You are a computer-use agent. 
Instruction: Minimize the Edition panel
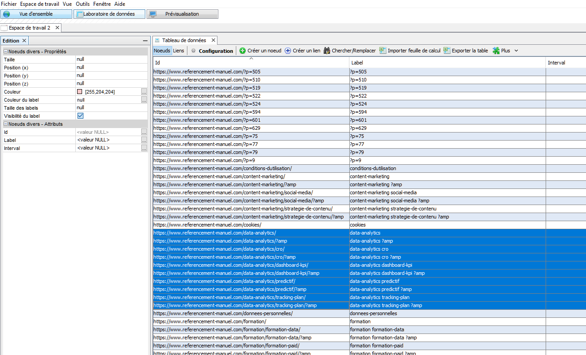[x=145, y=41]
